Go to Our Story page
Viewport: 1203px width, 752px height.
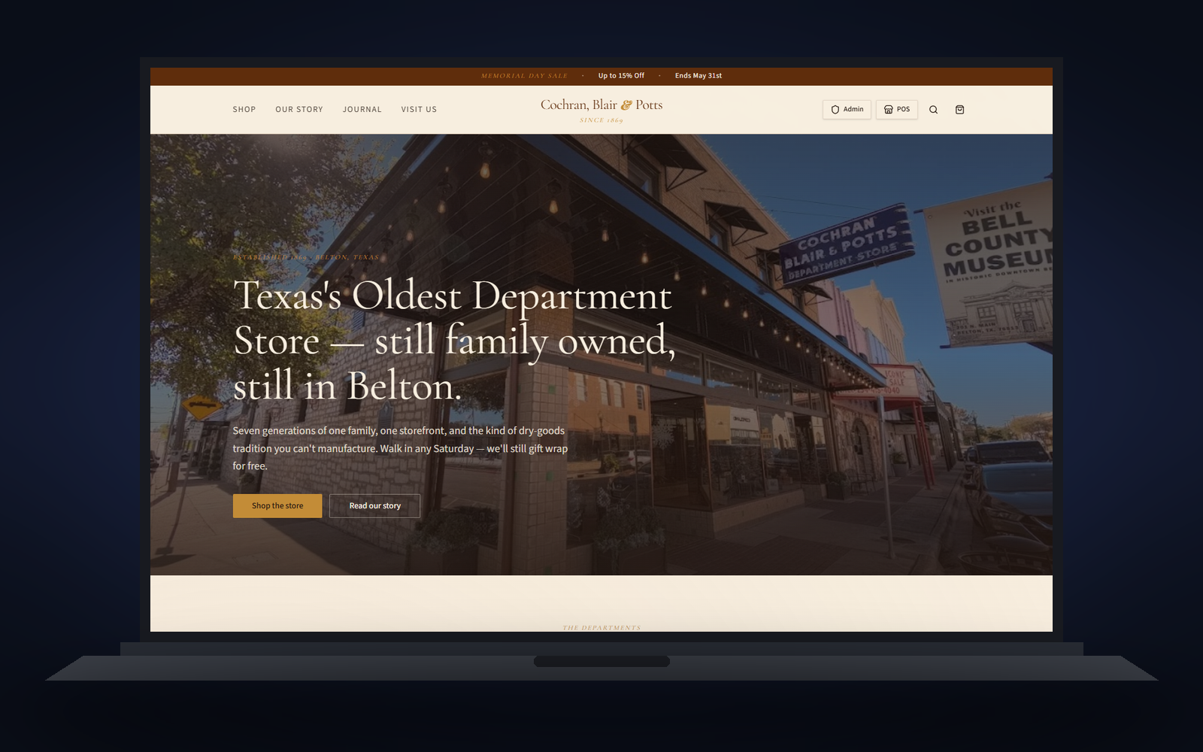point(299,110)
